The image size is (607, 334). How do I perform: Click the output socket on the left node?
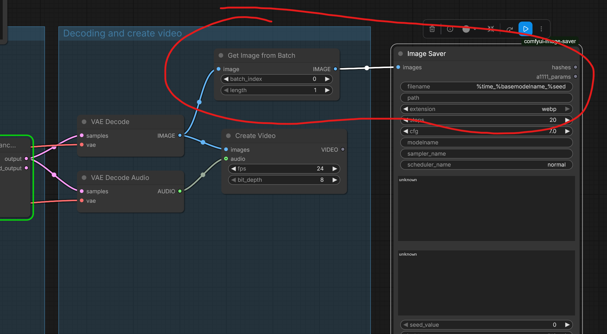(x=26, y=159)
